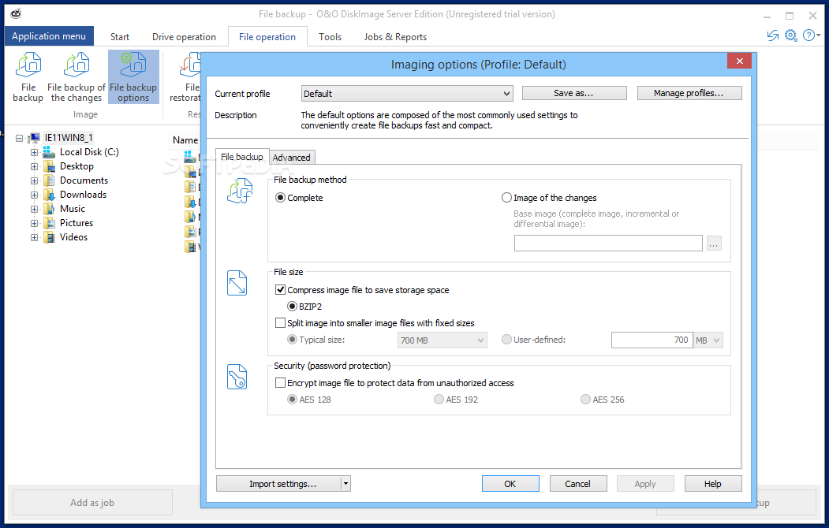The image size is (829, 528).
Task: Expand the Local Disk (C:) node
Action: point(35,153)
